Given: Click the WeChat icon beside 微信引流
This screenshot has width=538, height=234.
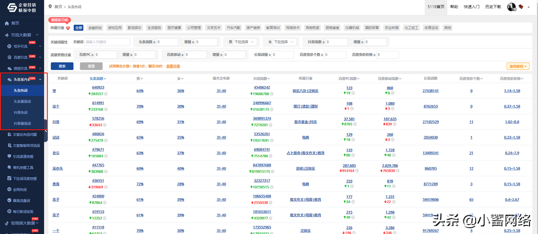Looking at the screenshot, I should click(9, 69).
